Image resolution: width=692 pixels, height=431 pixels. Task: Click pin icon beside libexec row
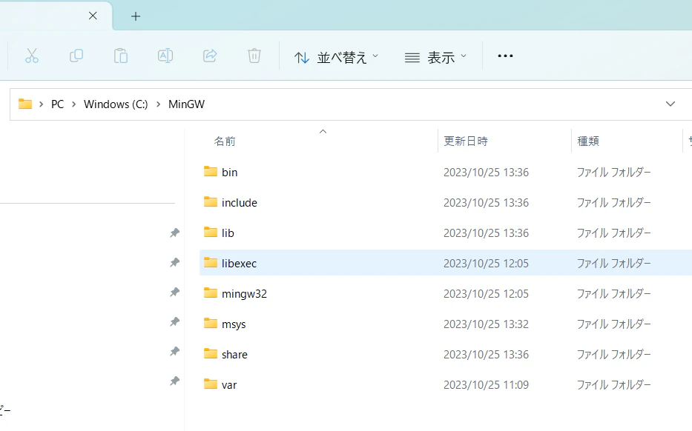(175, 263)
